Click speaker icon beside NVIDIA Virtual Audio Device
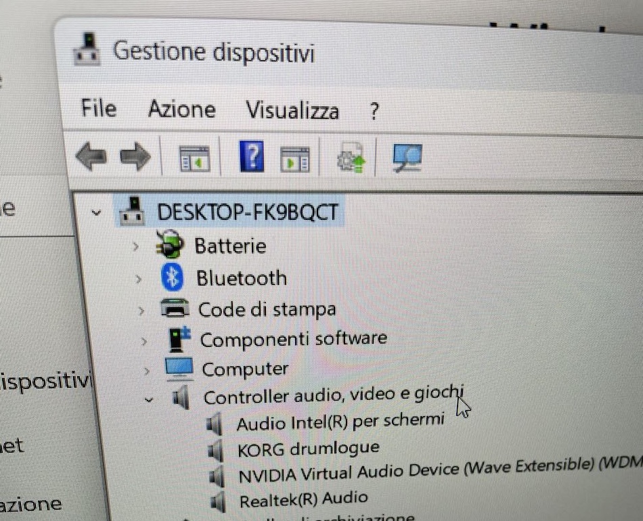This screenshot has height=521, width=643. point(217,476)
